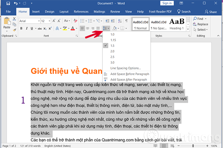Viewport: 223px width, 148px height.
Task: Switch to Print Layout view icon
Action: pyautogui.click(x=164, y=146)
